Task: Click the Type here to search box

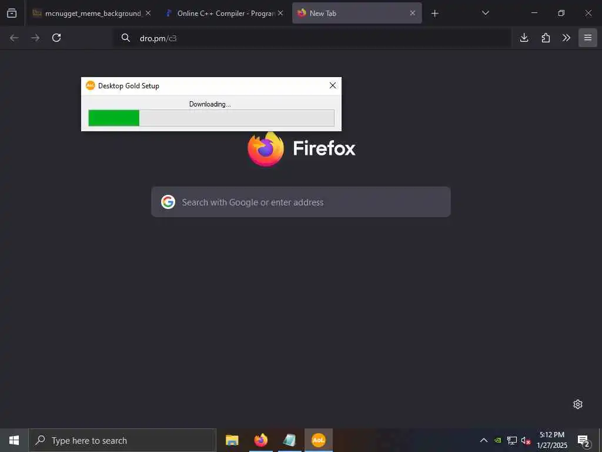Action: click(122, 440)
